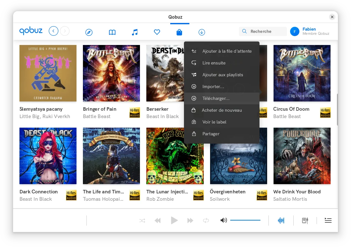Viewport: 351px width, 247px height.
Task: Click Rob Zombie artist name
Action: tap(160, 199)
